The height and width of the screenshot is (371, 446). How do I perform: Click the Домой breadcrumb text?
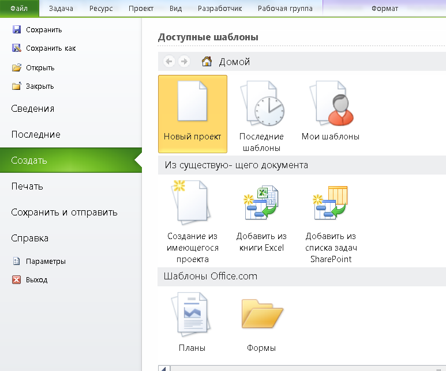point(234,62)
